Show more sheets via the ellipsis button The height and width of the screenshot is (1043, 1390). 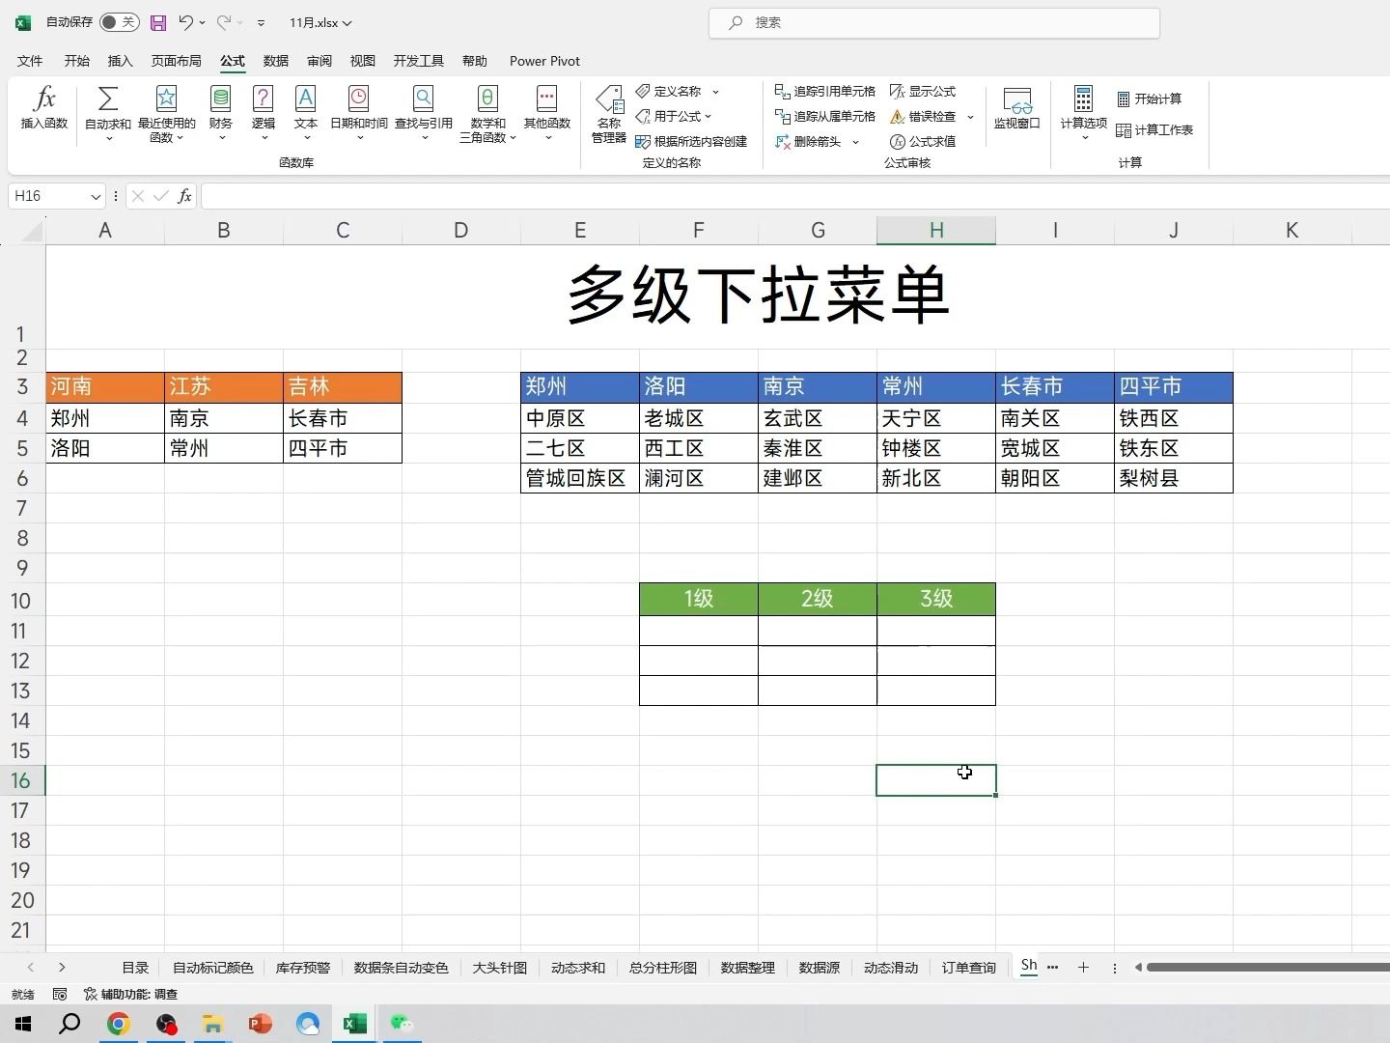[1053, 967]
